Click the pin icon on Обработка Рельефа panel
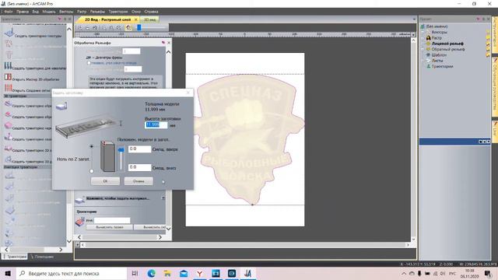Viewport: 498px width, 280px height. (x=163, y=43)
